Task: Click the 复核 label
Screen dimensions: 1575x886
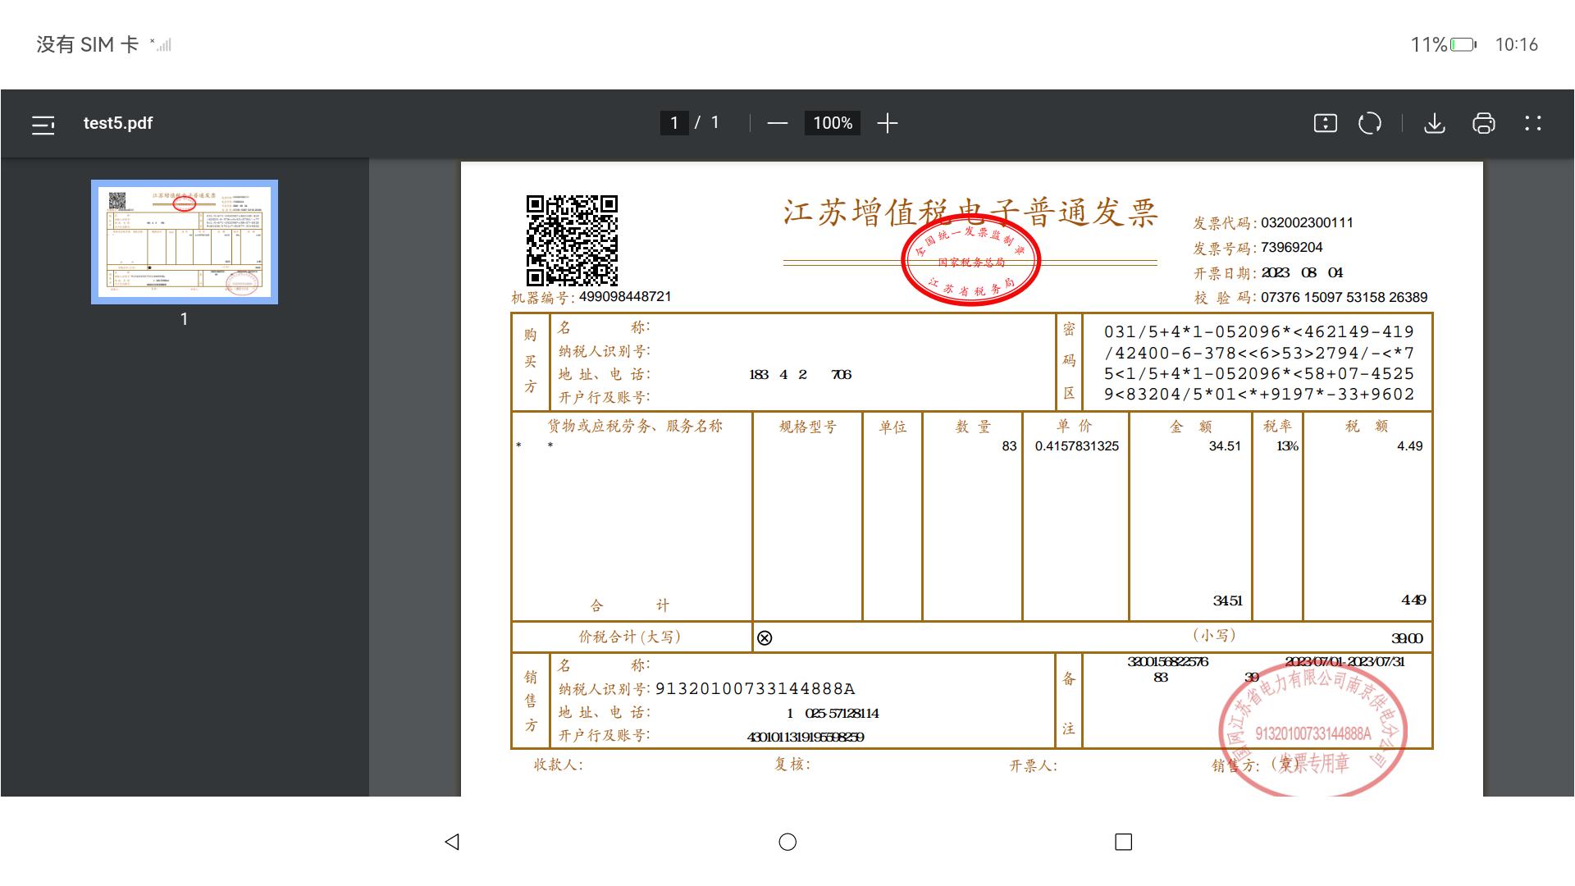Action: pyautogui.click(x=792, y=765)
